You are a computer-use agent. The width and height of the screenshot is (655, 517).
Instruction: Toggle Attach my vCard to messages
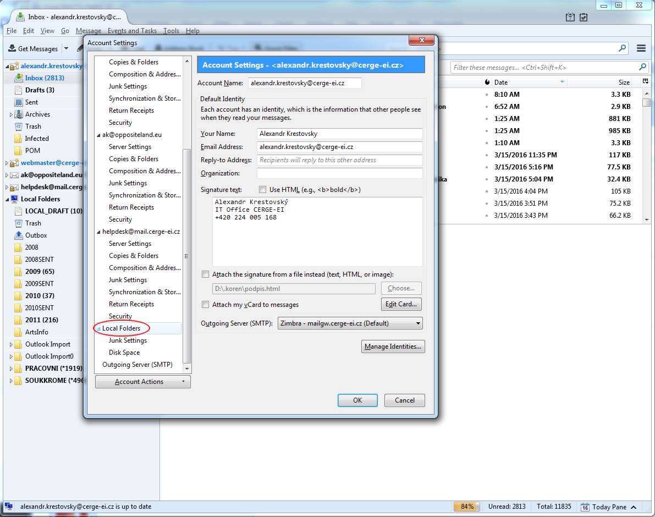coord(206,304)
